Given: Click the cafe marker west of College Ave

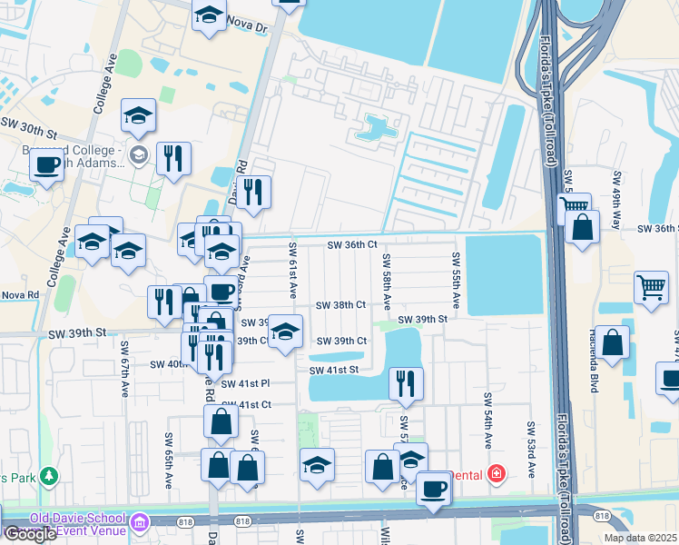Looking at the screenshot, I should 47,169.
